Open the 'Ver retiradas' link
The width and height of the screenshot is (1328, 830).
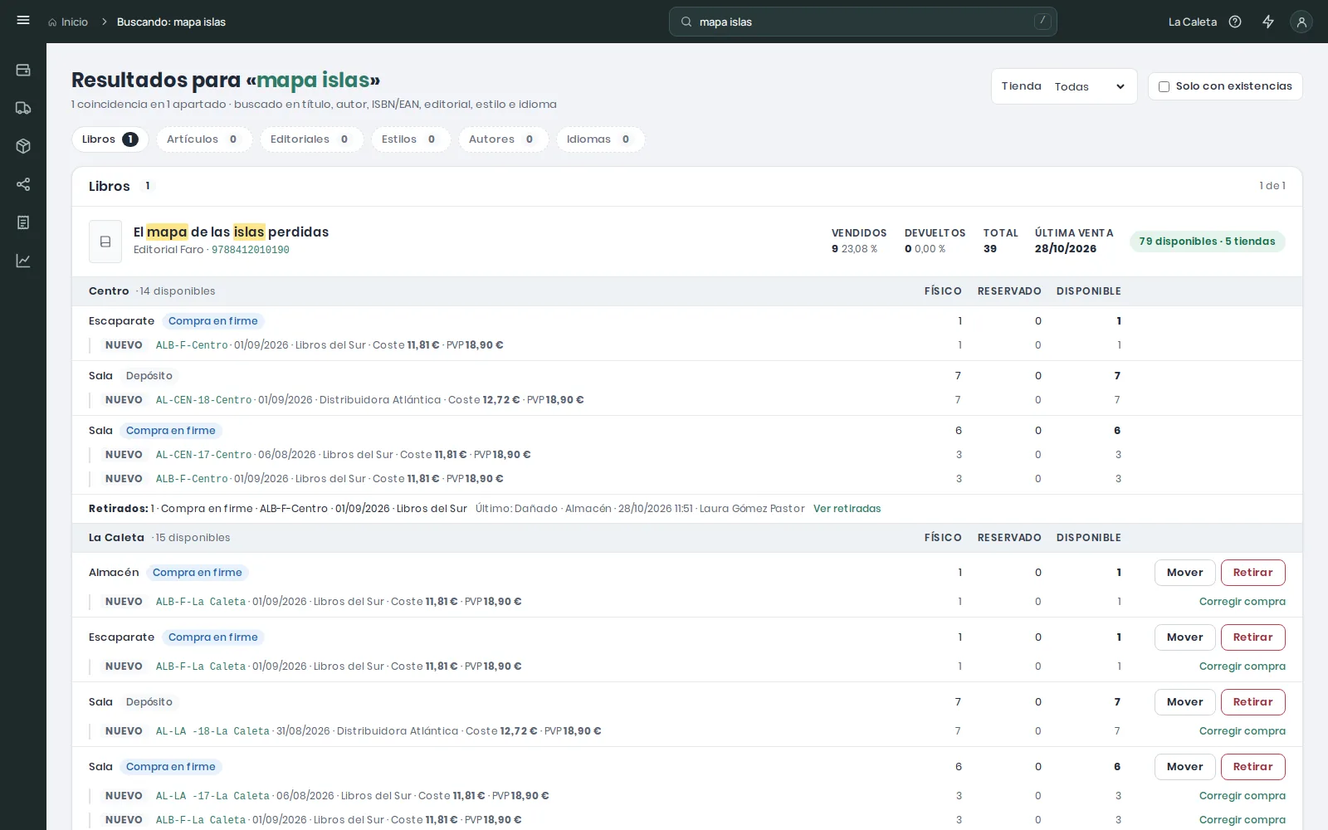pos(847,509)
